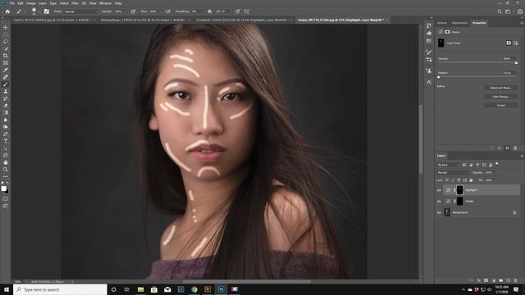Select the Pen tool
This screenshot has width=525, height=295.
click(6, 134)
